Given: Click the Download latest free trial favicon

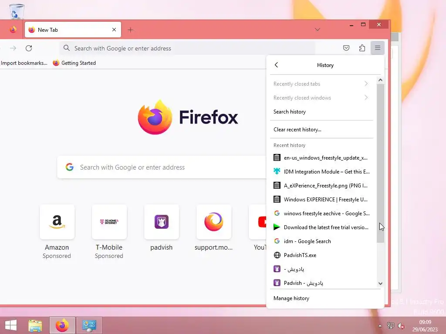Looking at the screenshot, I should coord(277,227).
